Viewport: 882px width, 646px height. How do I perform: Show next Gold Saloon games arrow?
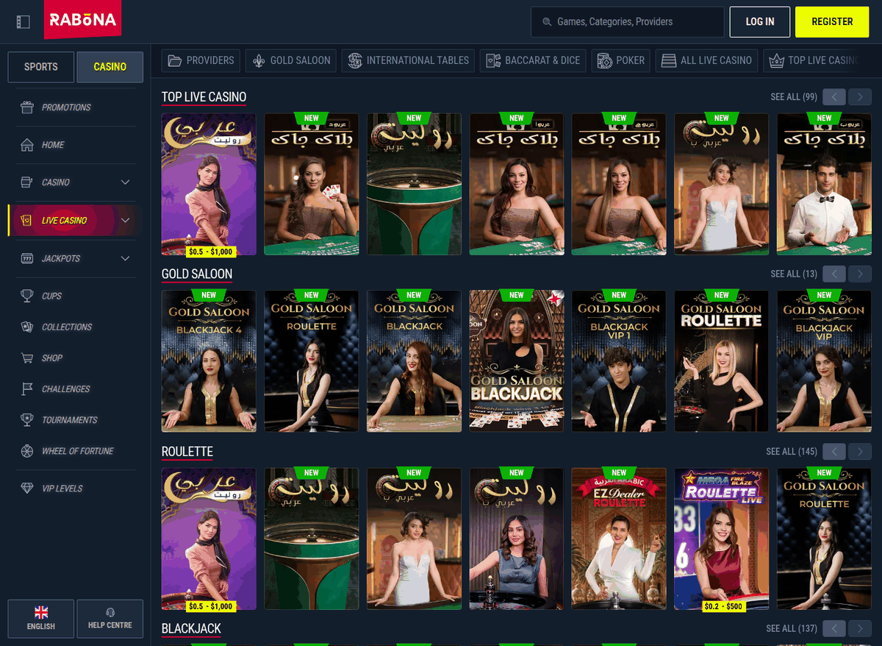(x=860, y=274)
